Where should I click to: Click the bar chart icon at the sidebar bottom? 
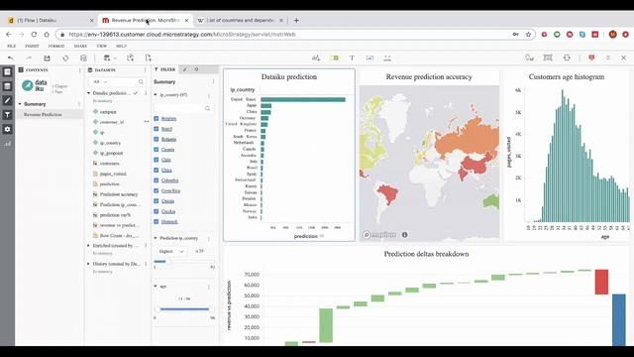(x=7, y=144)
